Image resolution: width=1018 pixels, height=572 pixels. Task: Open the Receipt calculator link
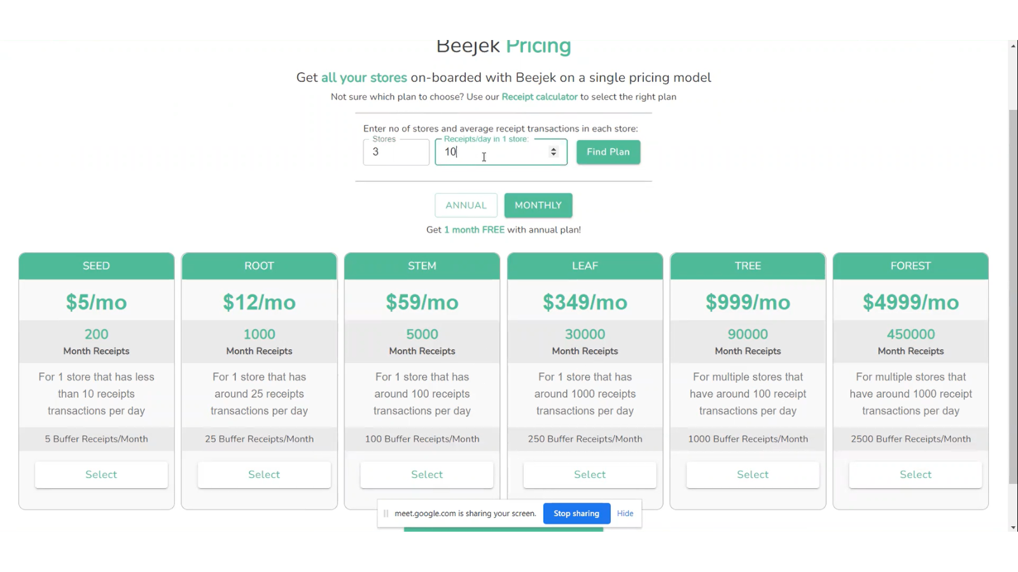(539, 97)
